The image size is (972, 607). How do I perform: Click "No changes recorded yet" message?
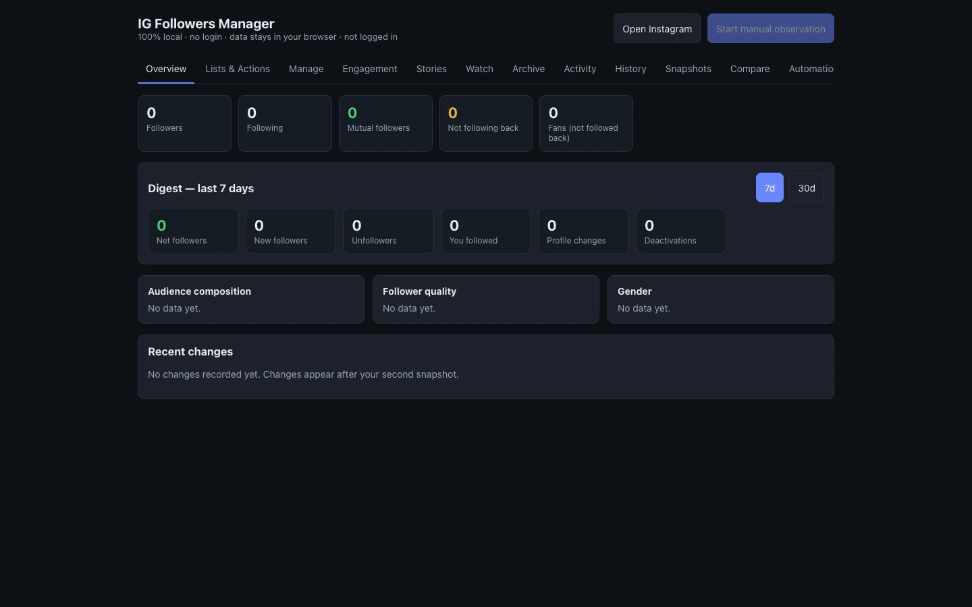tap(303, 374)
